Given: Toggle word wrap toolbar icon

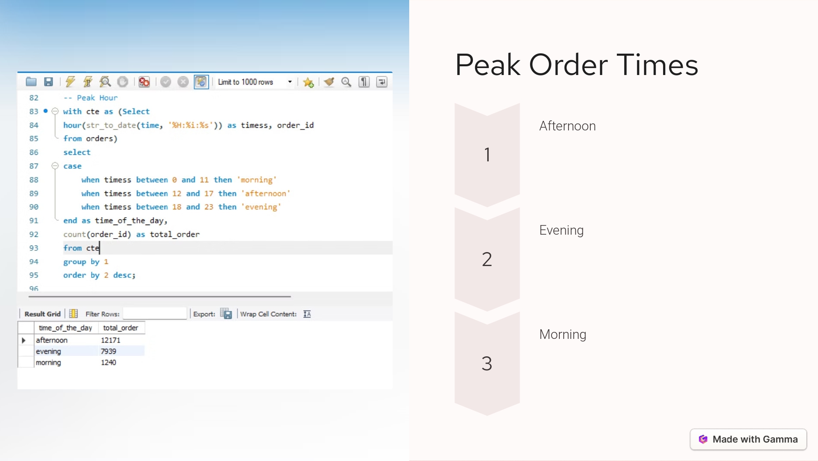Looking at the screenshot, I should (382, 82).
